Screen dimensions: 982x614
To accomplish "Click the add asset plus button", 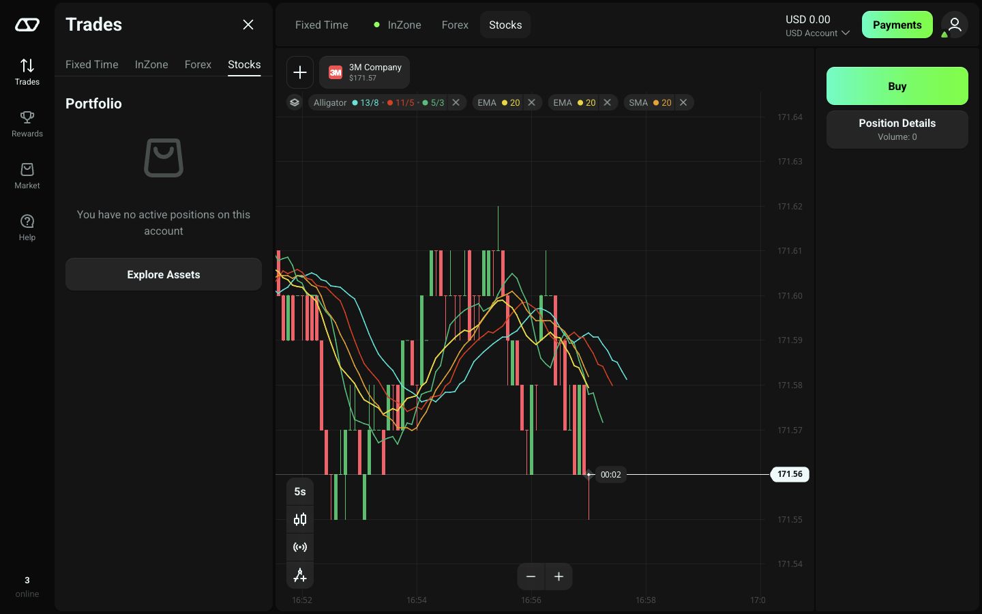I will 300,72.
